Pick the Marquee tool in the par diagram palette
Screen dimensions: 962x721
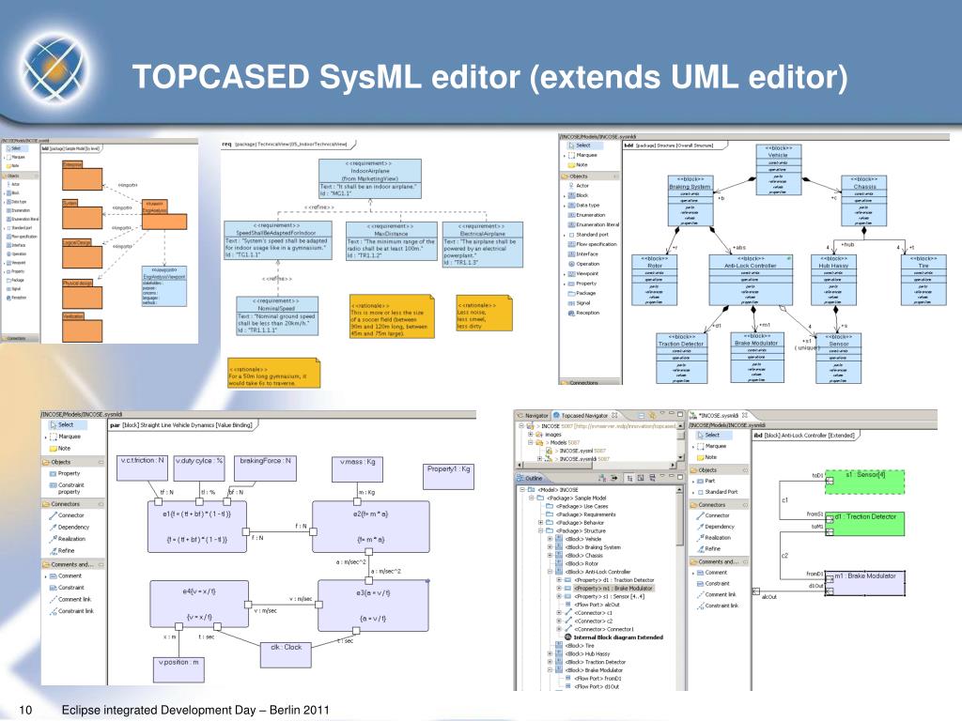click(65, 437)
